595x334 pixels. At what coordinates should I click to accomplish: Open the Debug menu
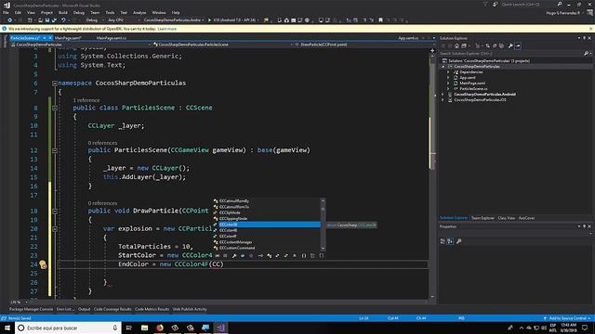(x=79, y=12)
